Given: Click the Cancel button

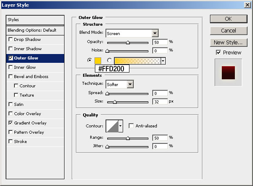Looking at the screenshot, I should 229,31.
